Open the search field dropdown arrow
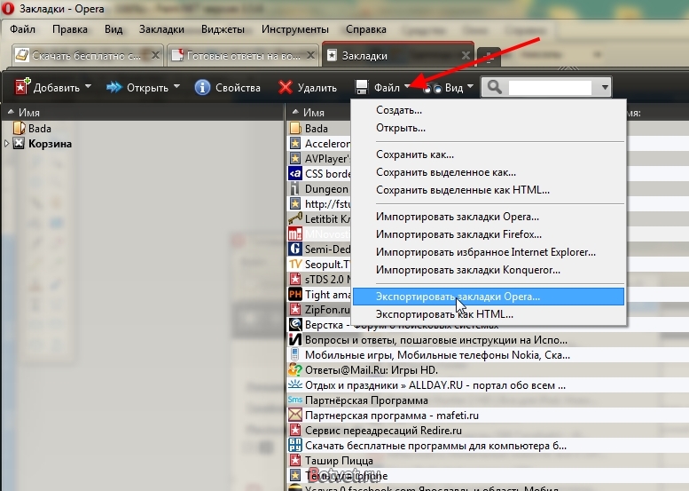The width and height of the screenshot is (689, 491). pyautogui.click(x=605, y=87)
